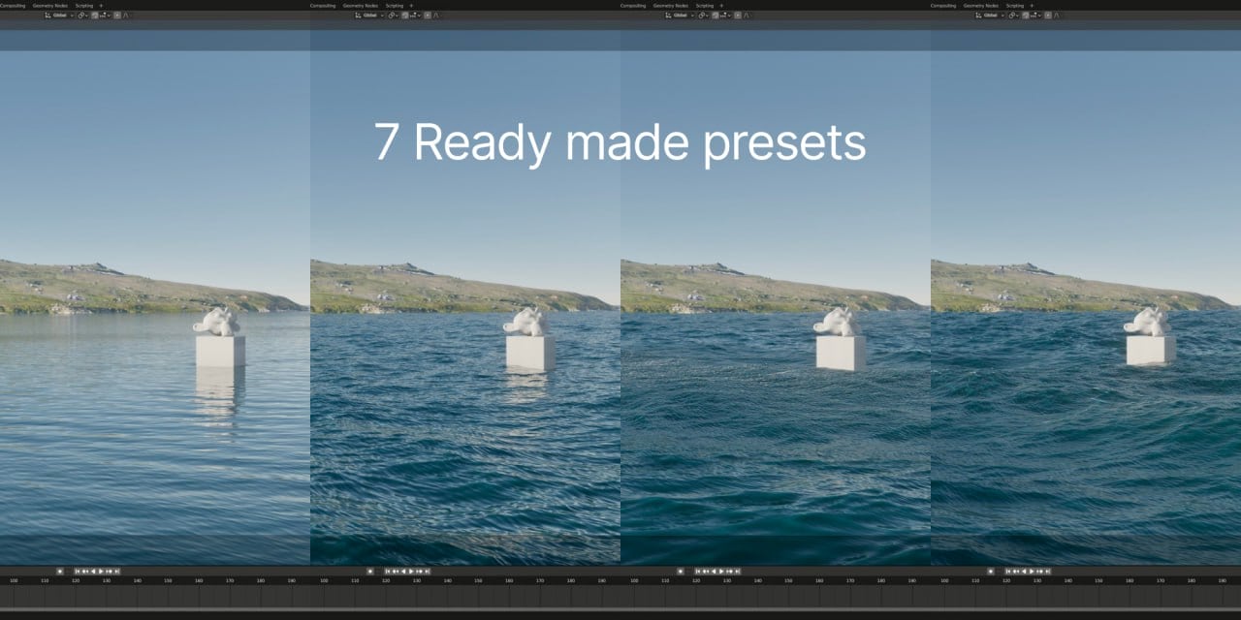Open the Geometry Nodes workspace
The image size is (1241, 620).
[48, 5]
